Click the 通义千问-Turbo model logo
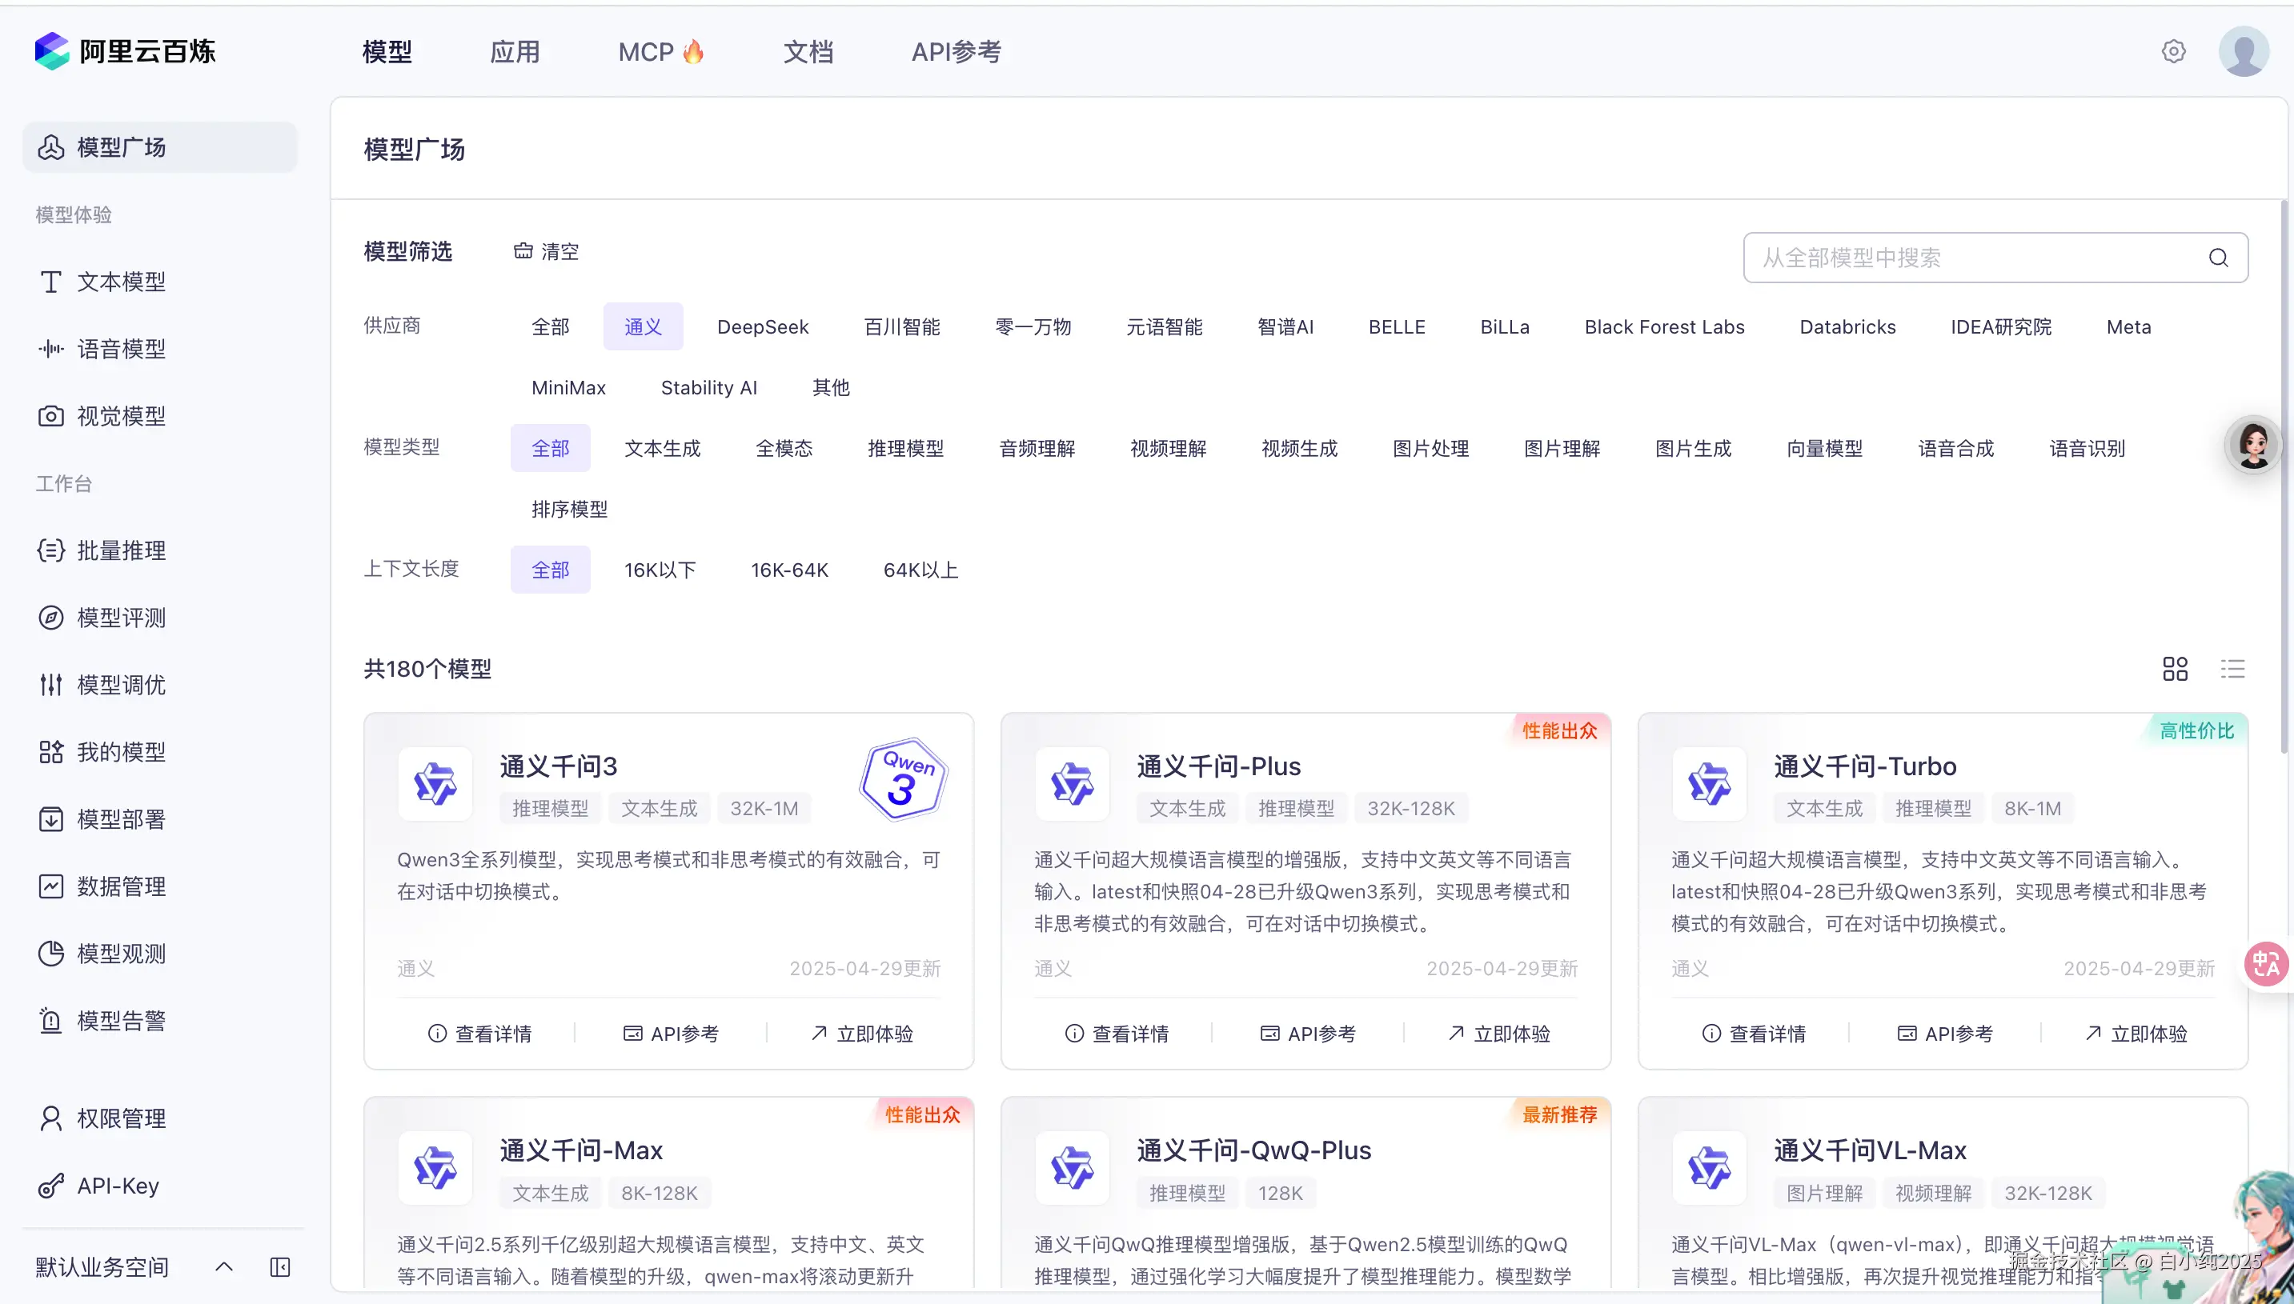 [1710, 784]
